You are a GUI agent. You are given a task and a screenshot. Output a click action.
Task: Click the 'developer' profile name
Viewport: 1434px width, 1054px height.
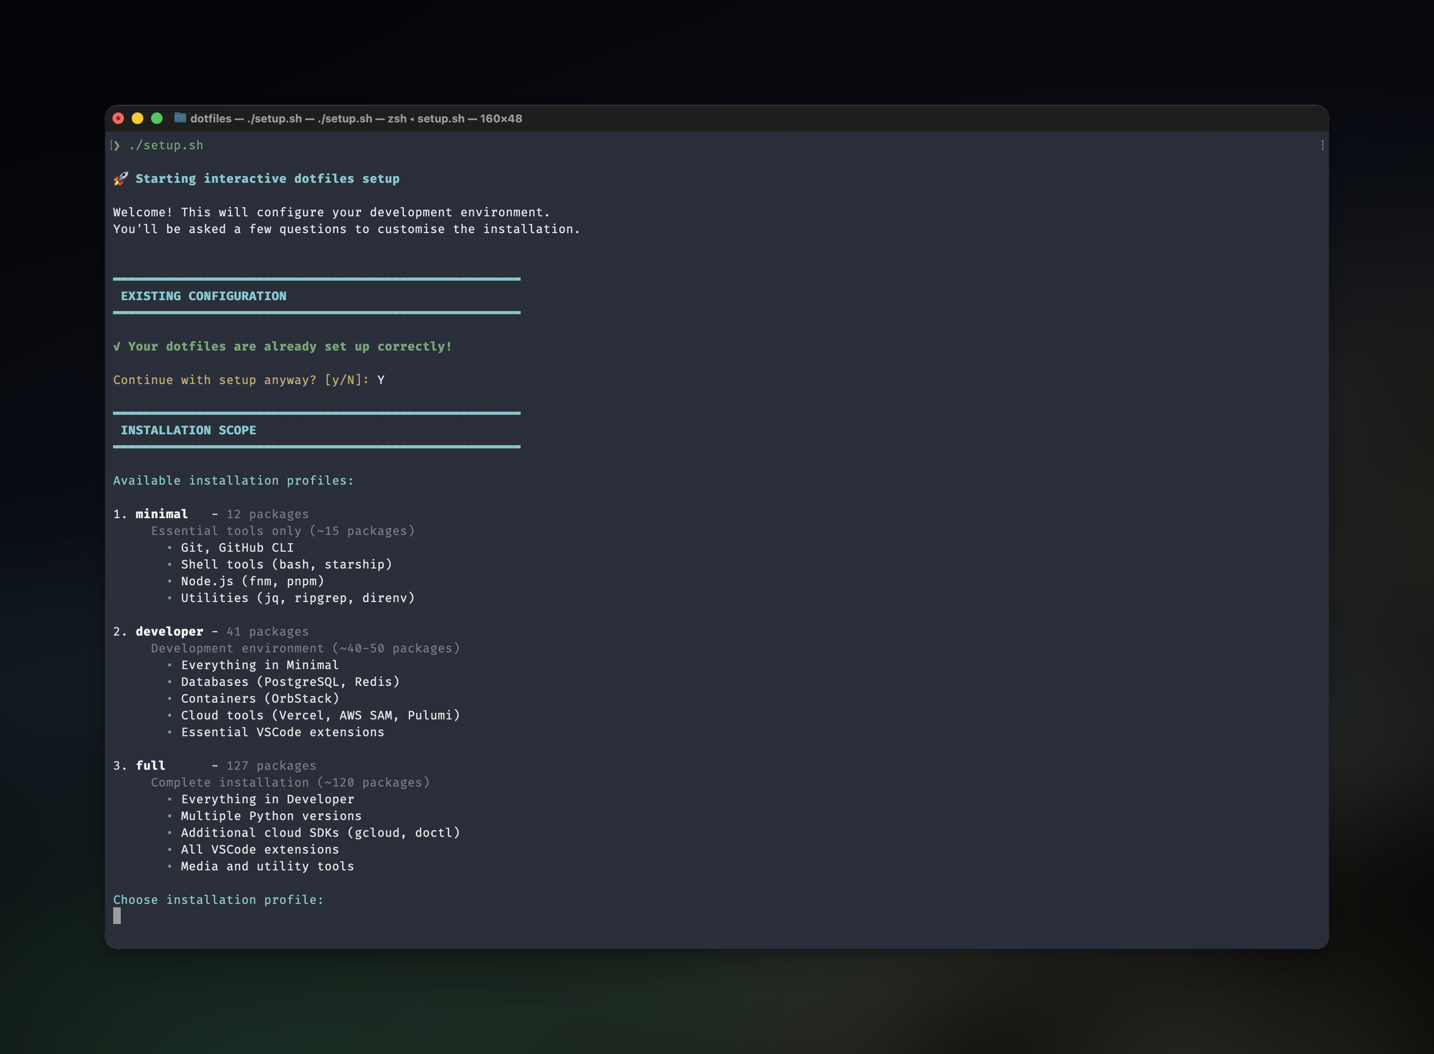click(169, 632)
